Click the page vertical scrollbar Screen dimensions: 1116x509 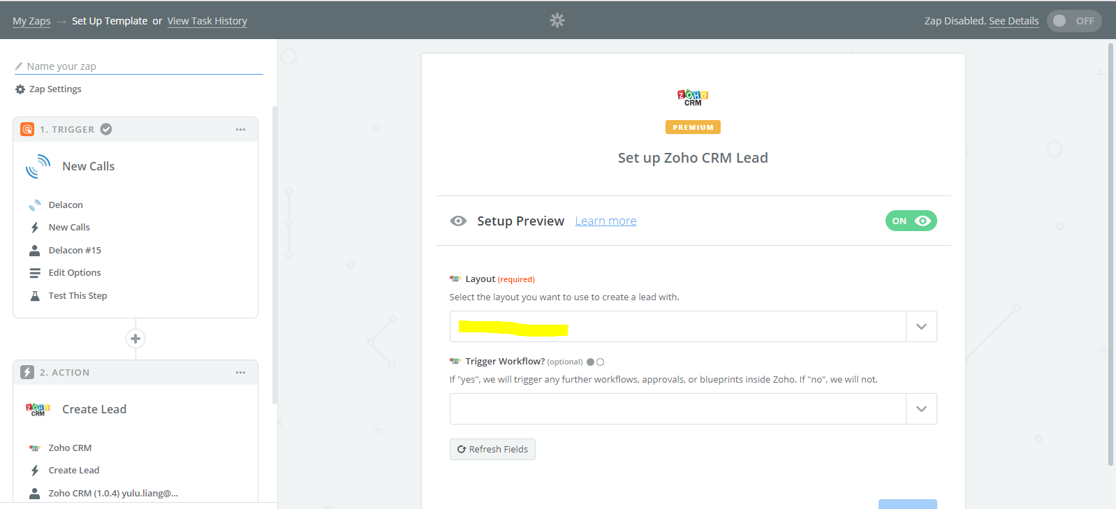(1111, 255)
